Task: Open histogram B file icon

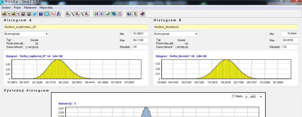Action: [14, 14]
